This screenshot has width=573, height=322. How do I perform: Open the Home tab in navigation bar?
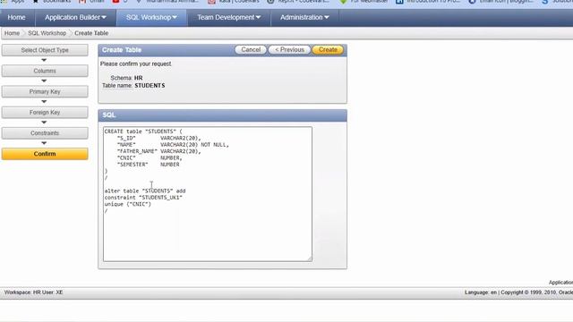pos(16,17)
